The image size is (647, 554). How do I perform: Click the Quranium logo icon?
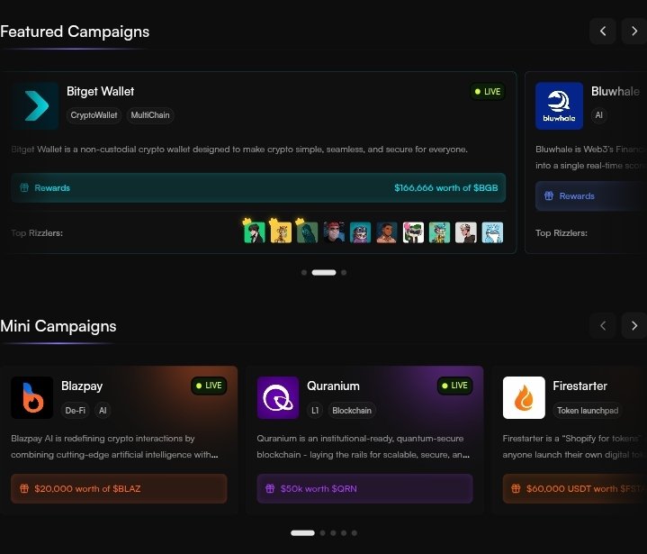[x=278, y=397]
